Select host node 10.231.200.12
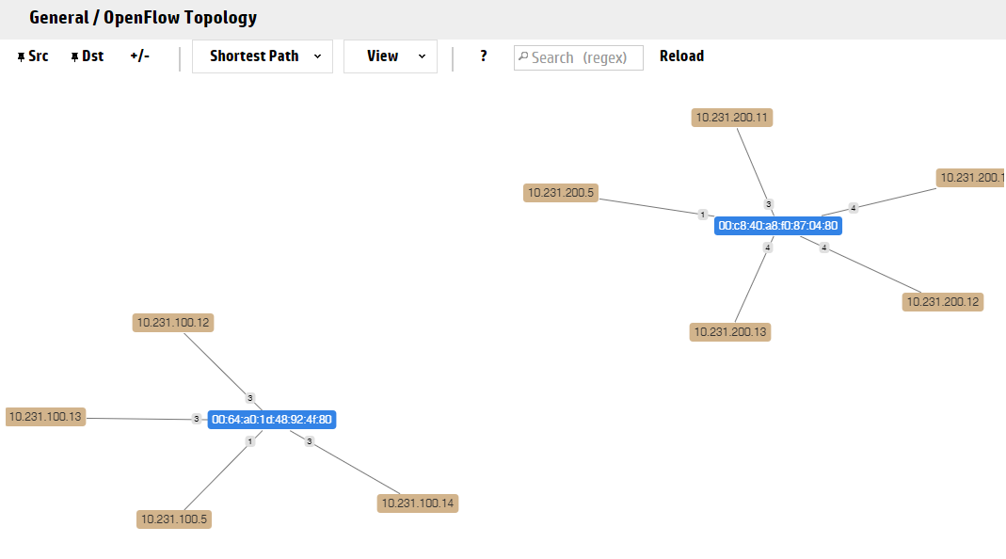This screenshot has width=1006, height=559. 943,302
